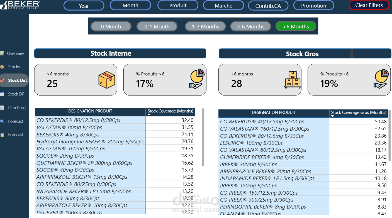Screen dimensions: 392x218
Task: Click the pie-in-hand icon under Stock Gros
Action: tap(381, 79)
